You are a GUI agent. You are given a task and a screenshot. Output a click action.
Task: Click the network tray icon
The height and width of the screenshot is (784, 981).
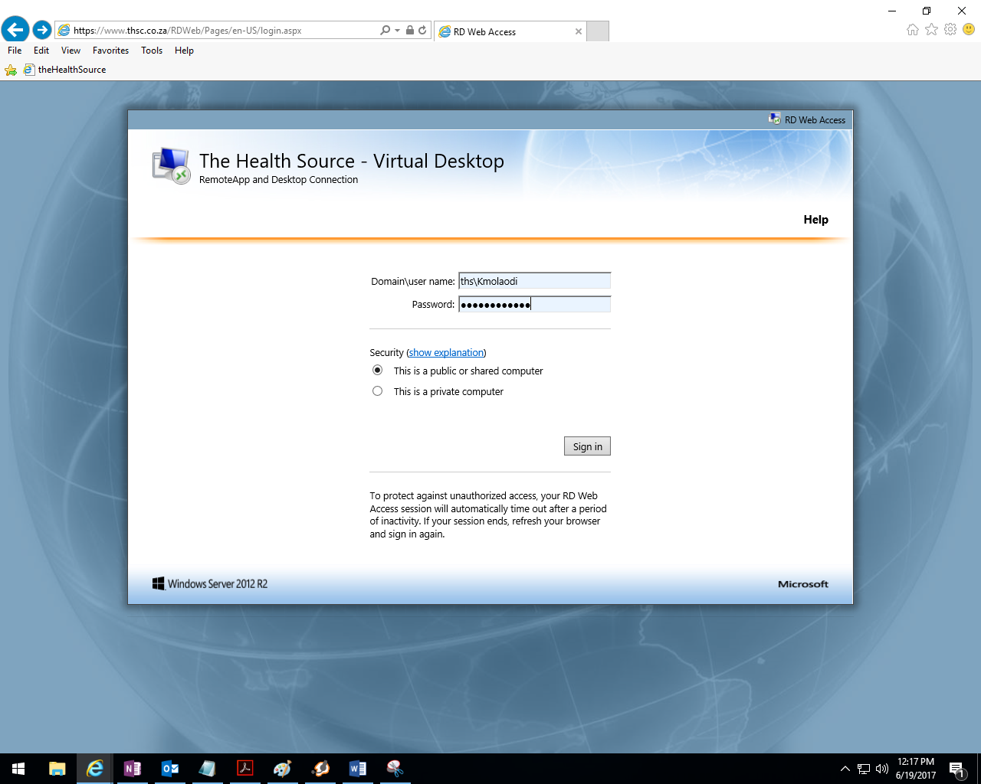tap(864, 769)
